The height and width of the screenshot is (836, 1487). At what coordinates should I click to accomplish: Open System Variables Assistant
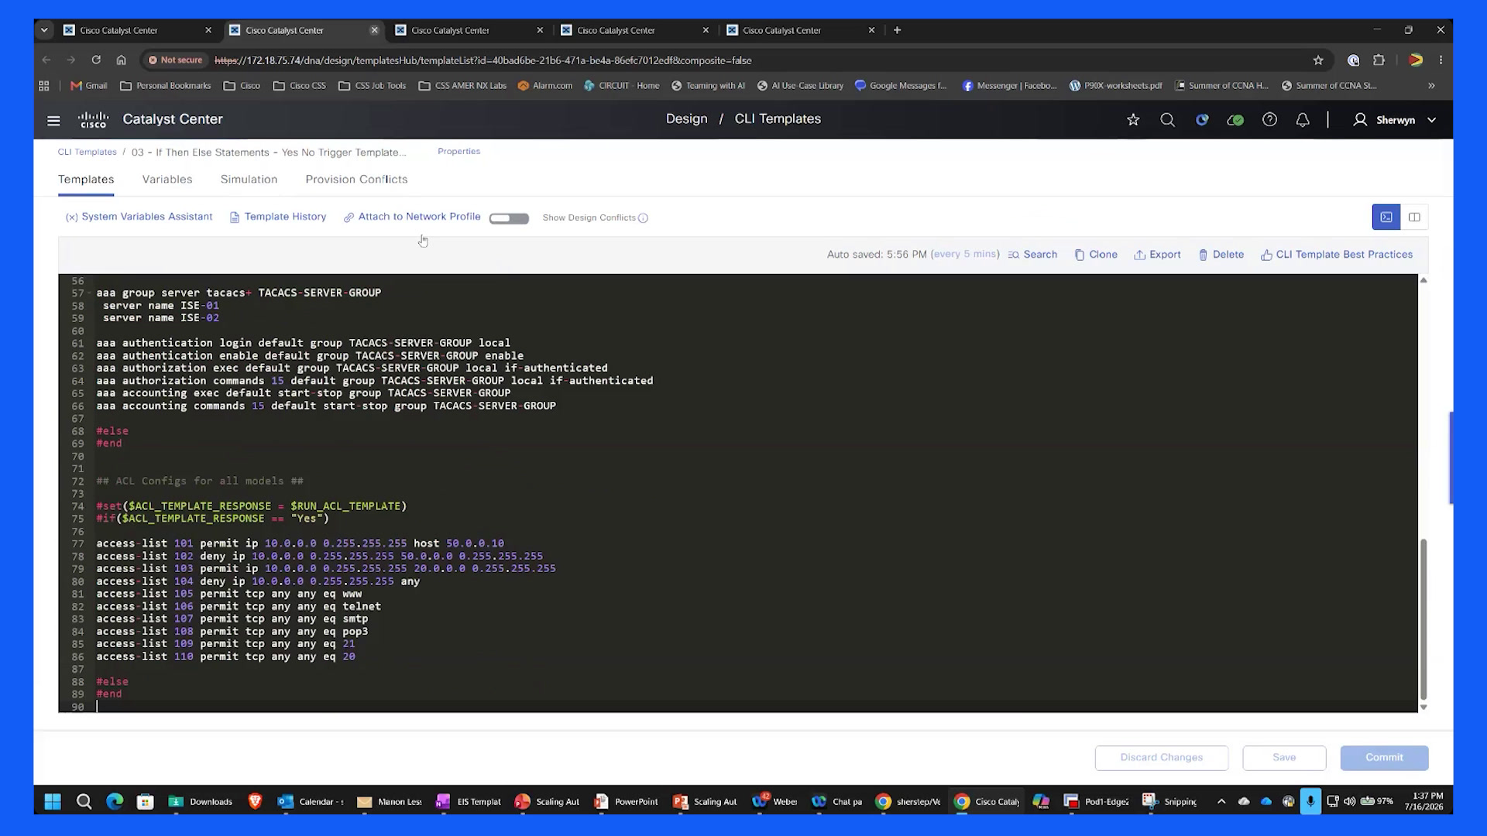[x=139, y=217]
